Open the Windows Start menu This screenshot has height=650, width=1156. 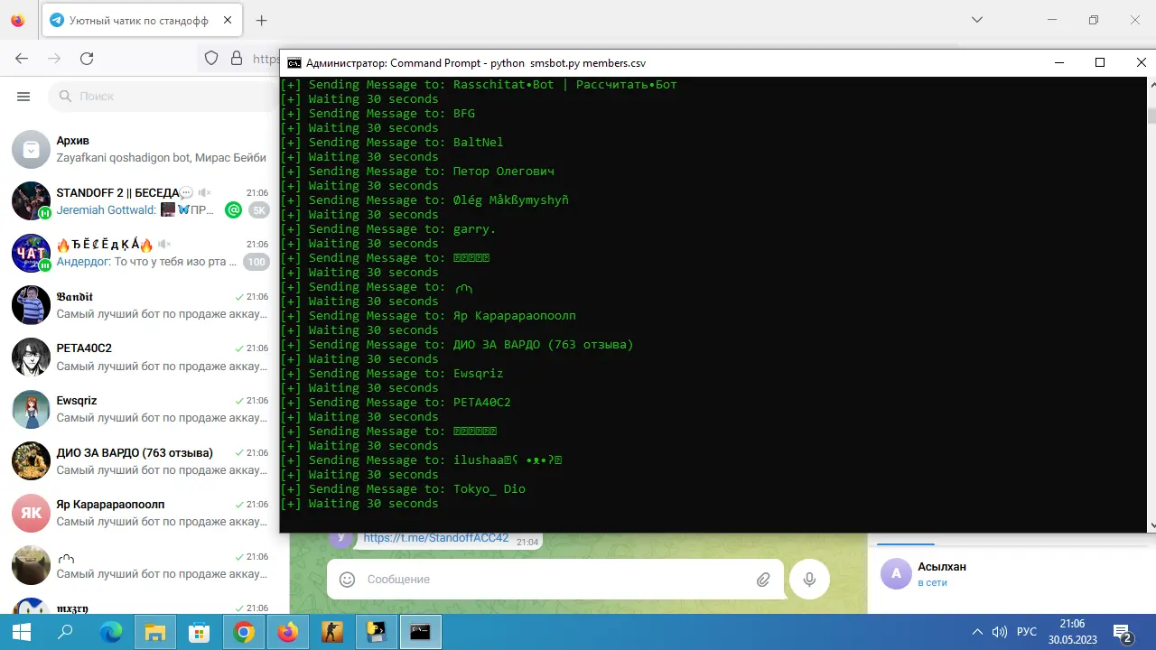point(22,632)
